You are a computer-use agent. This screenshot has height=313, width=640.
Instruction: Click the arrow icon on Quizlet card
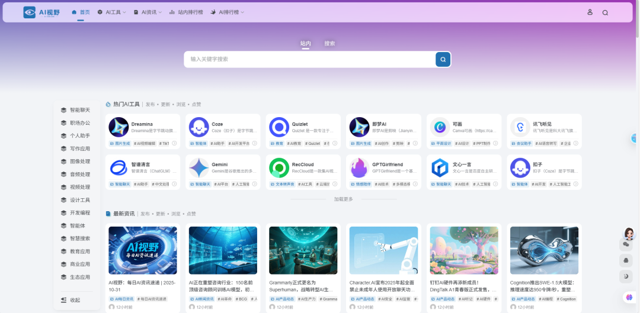pos(335,143)
